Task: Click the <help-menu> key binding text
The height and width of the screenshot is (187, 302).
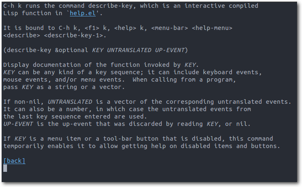Action: point(212,28)
